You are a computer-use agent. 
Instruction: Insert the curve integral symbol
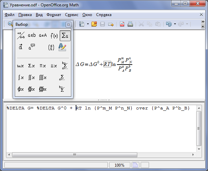20,89
